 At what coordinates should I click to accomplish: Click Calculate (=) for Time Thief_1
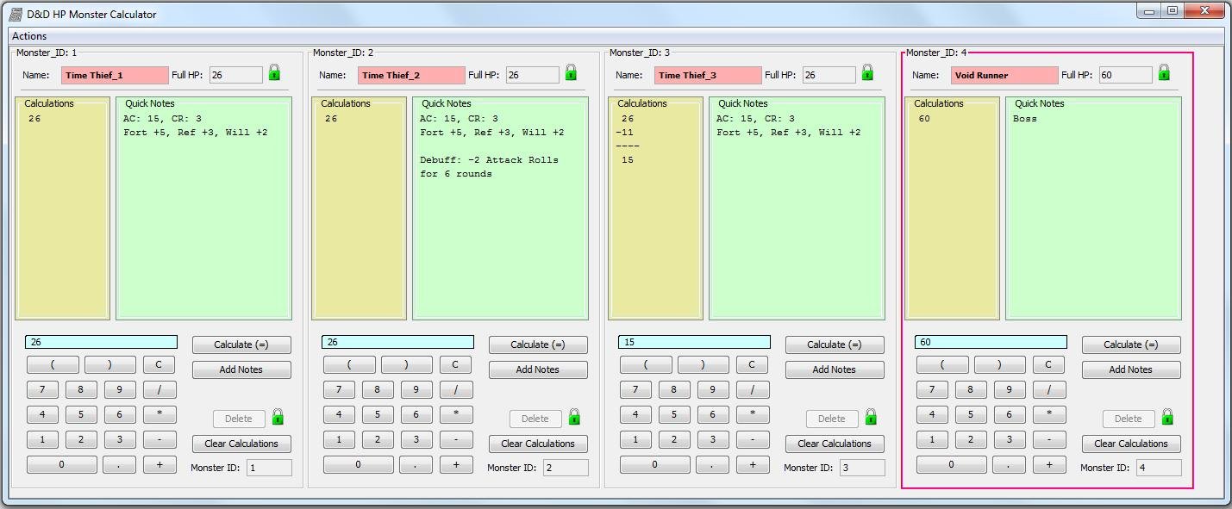click(241, 344)
